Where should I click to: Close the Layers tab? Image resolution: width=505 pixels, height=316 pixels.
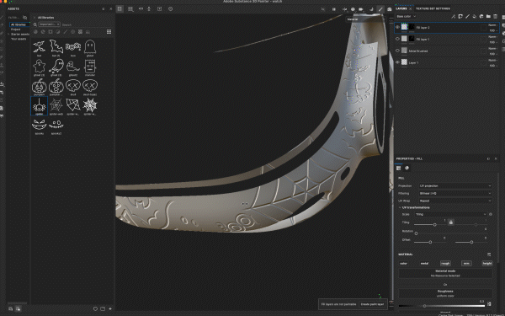coord(411,8)
